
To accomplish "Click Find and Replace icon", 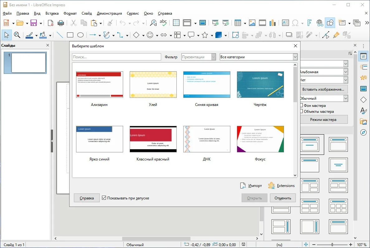I will pos(153,23).
